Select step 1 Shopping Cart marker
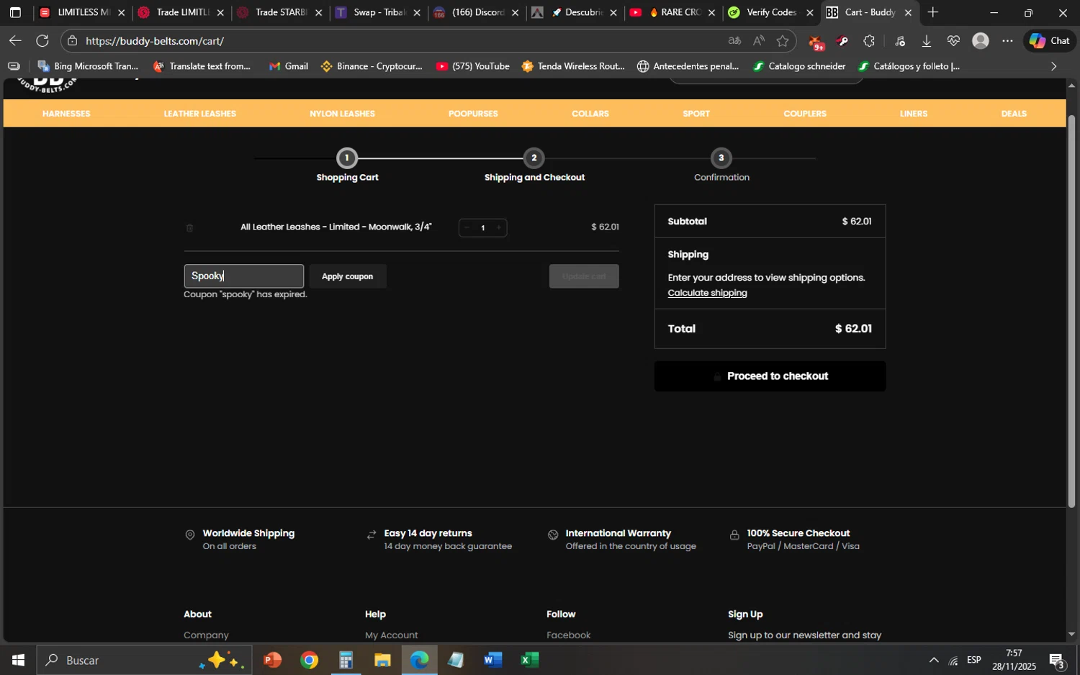The width and height of the screenshot is (1080, 675). point(347,158)
